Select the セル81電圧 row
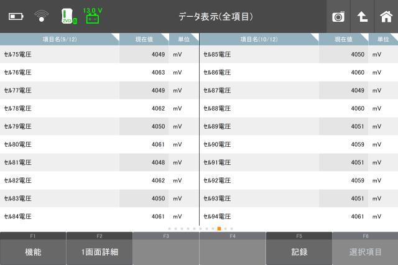The height and width of the screenshot is (265, 398). (x=99, y=162)
